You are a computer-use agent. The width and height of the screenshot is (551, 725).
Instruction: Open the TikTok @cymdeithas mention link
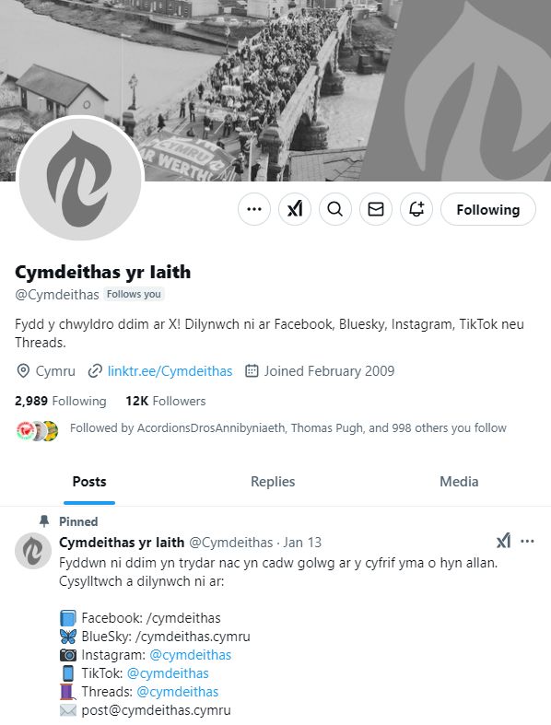coord(168,673)
